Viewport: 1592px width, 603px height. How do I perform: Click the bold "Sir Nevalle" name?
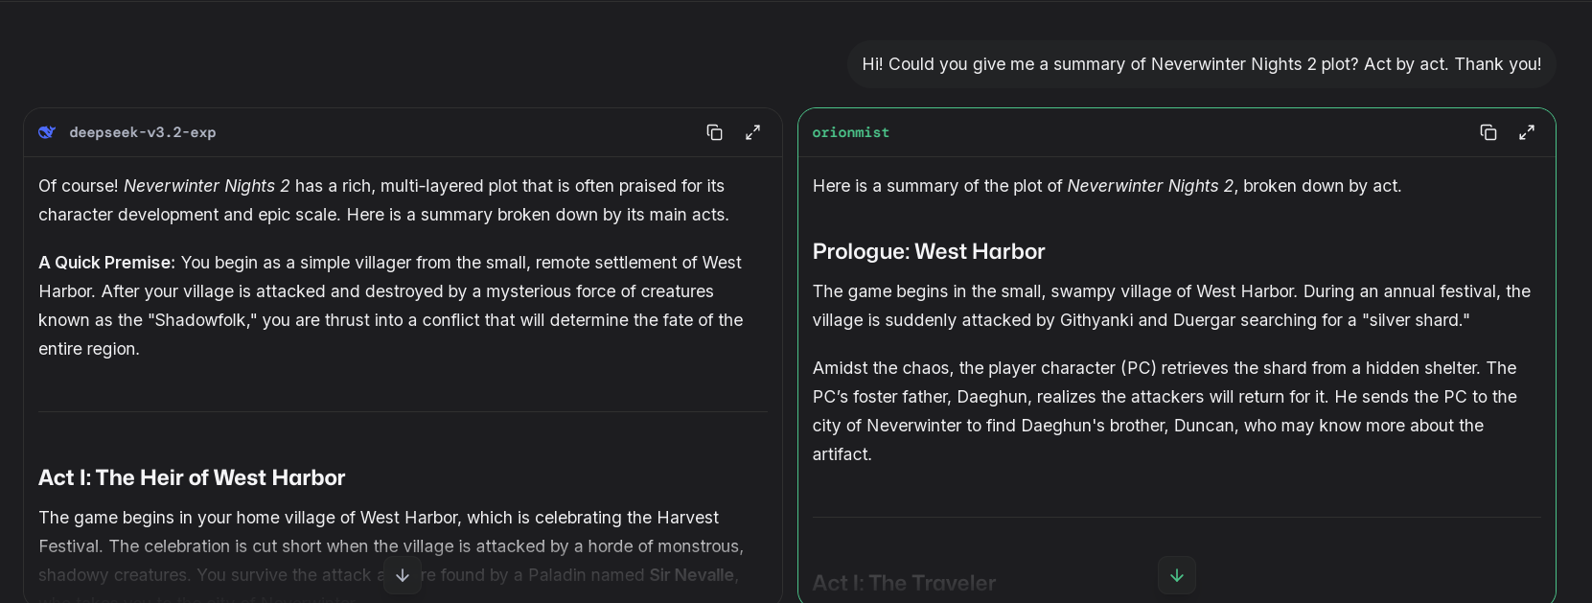[x=691, y=575]
